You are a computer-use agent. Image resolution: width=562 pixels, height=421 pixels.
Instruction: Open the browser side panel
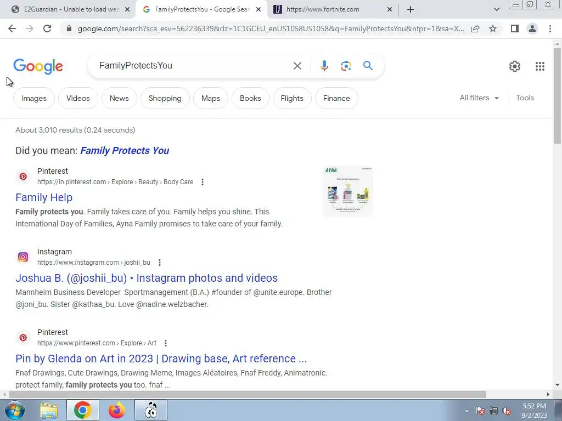tap(515, 29)
